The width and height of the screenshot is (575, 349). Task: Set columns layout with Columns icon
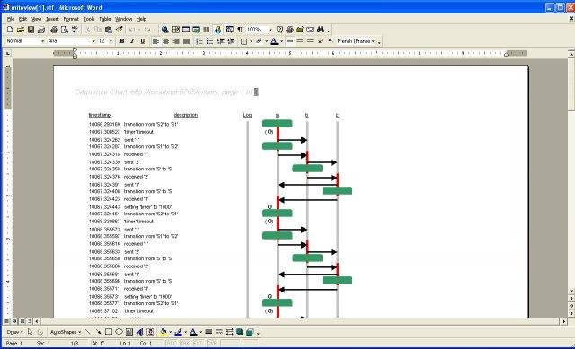click(207, 30)
